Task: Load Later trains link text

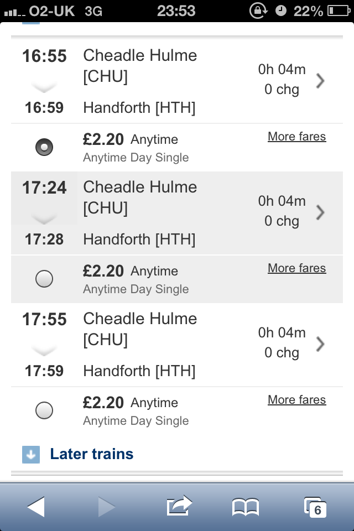Action: pos(92,454)
